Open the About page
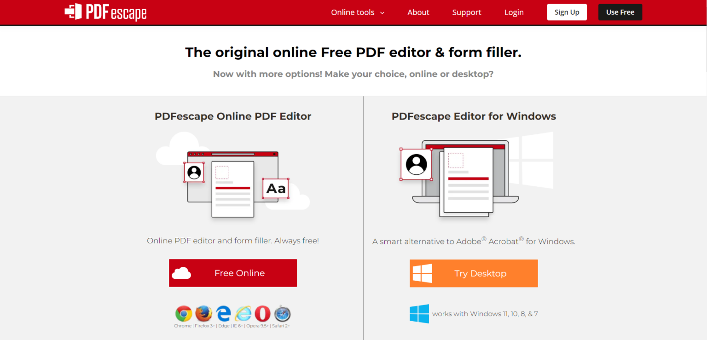 point(418,12)
